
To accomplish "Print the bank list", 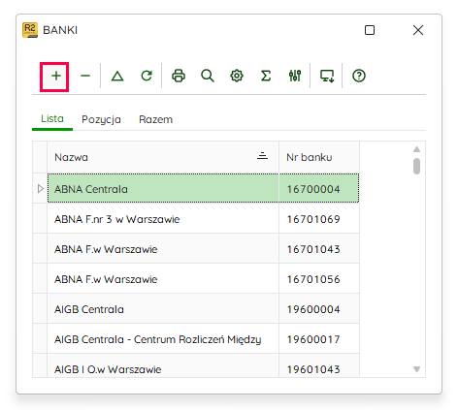I will click(179, 76).
